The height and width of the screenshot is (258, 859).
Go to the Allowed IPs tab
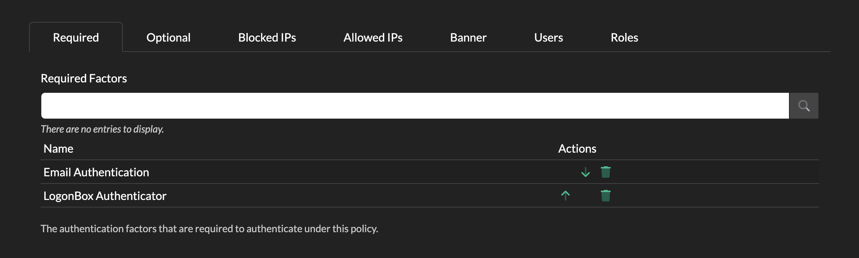pos(373,38)
